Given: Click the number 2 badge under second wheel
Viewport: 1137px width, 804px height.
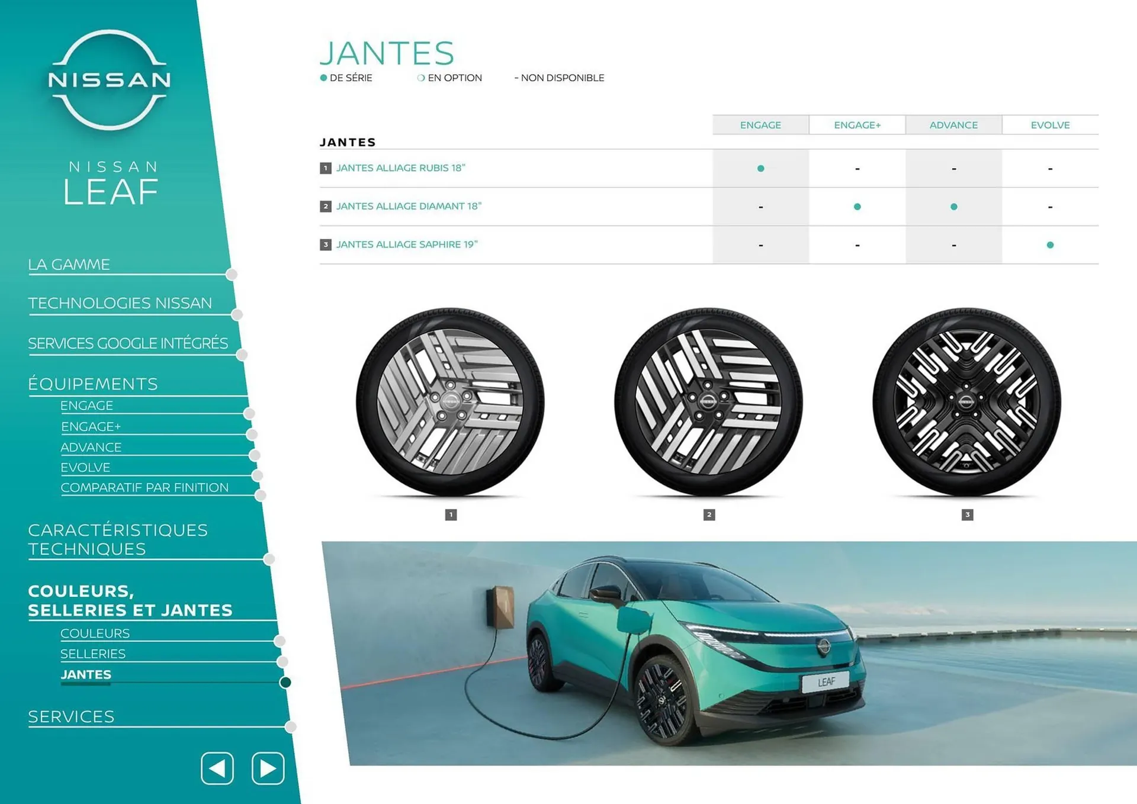Looking at the screenshot, I should [709, 514].
